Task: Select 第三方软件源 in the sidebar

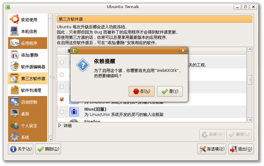Action: [28, 78]
